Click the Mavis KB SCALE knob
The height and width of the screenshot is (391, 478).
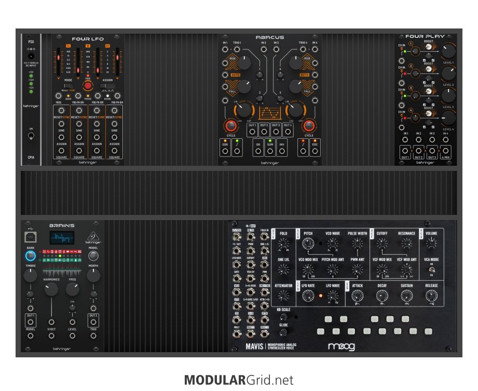click(283, 317)
